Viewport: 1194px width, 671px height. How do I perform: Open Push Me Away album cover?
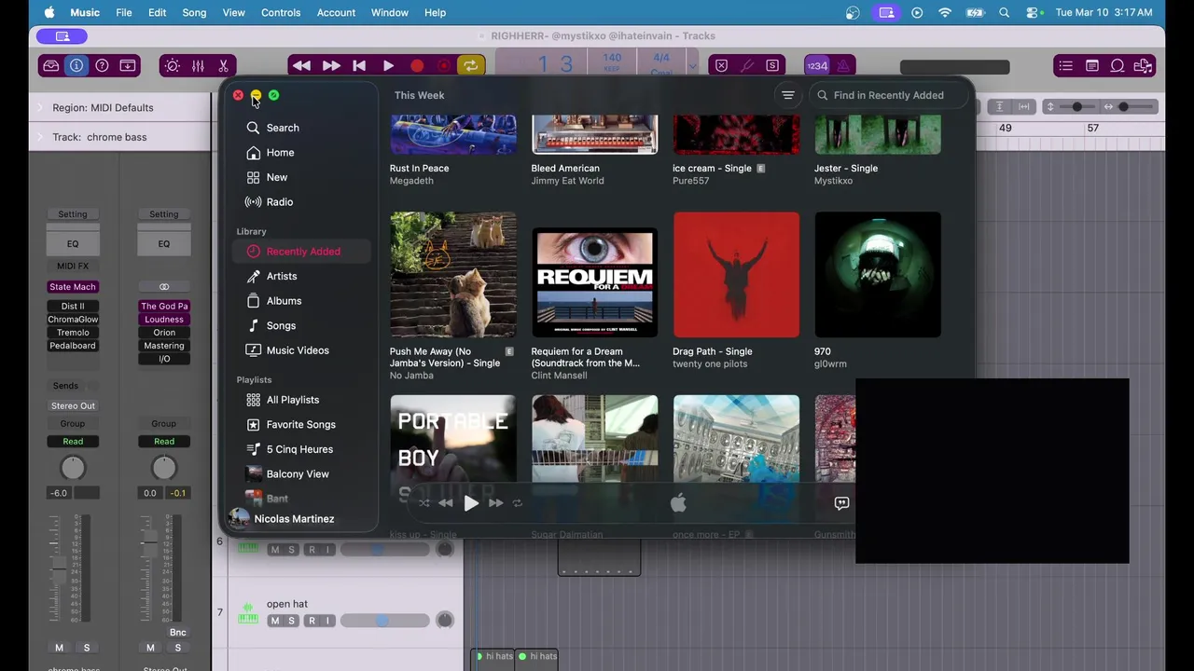(453, 275)
